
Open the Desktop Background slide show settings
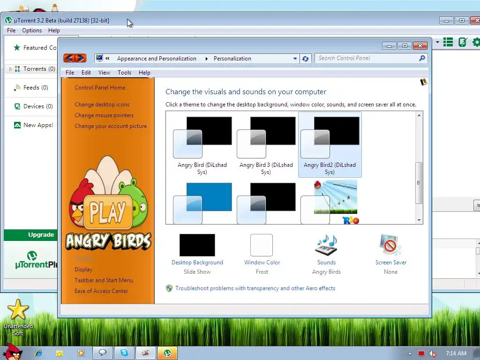197,245
